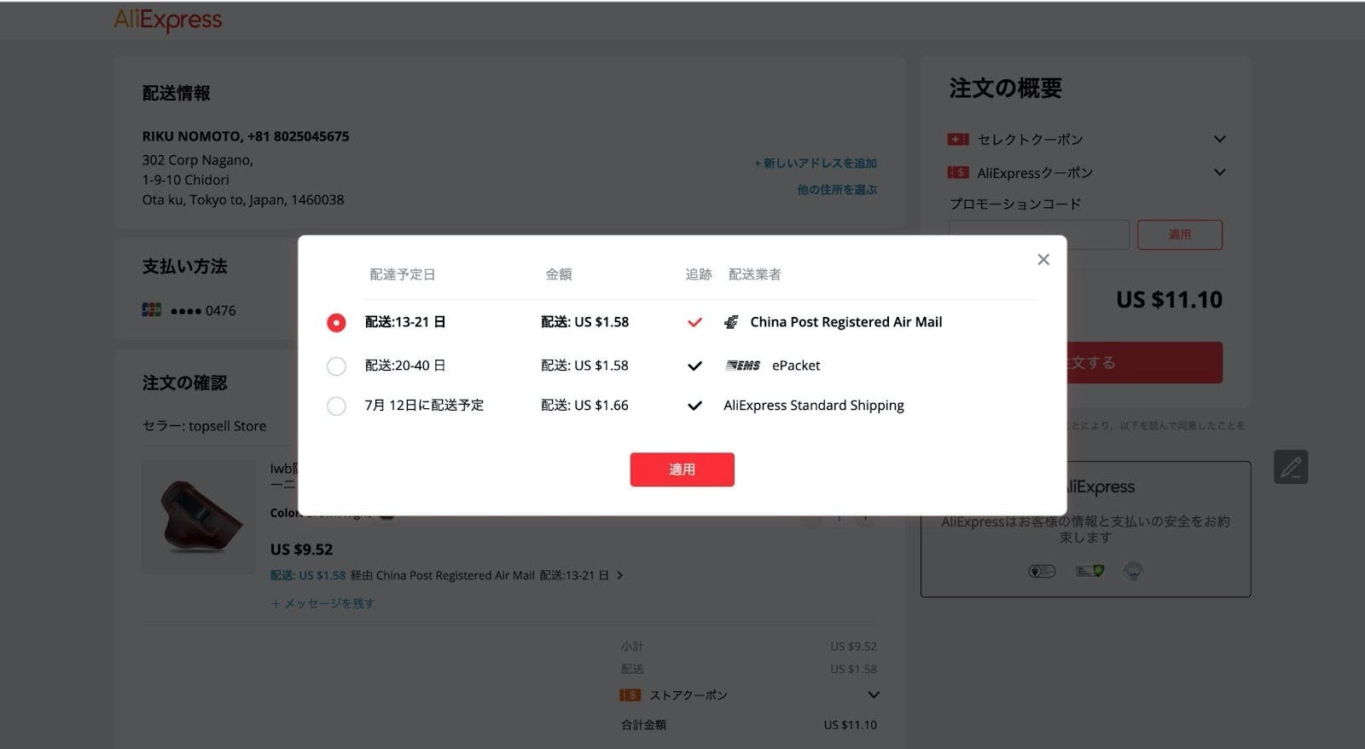Click the JCB card icon in payment method

[152, 310]
